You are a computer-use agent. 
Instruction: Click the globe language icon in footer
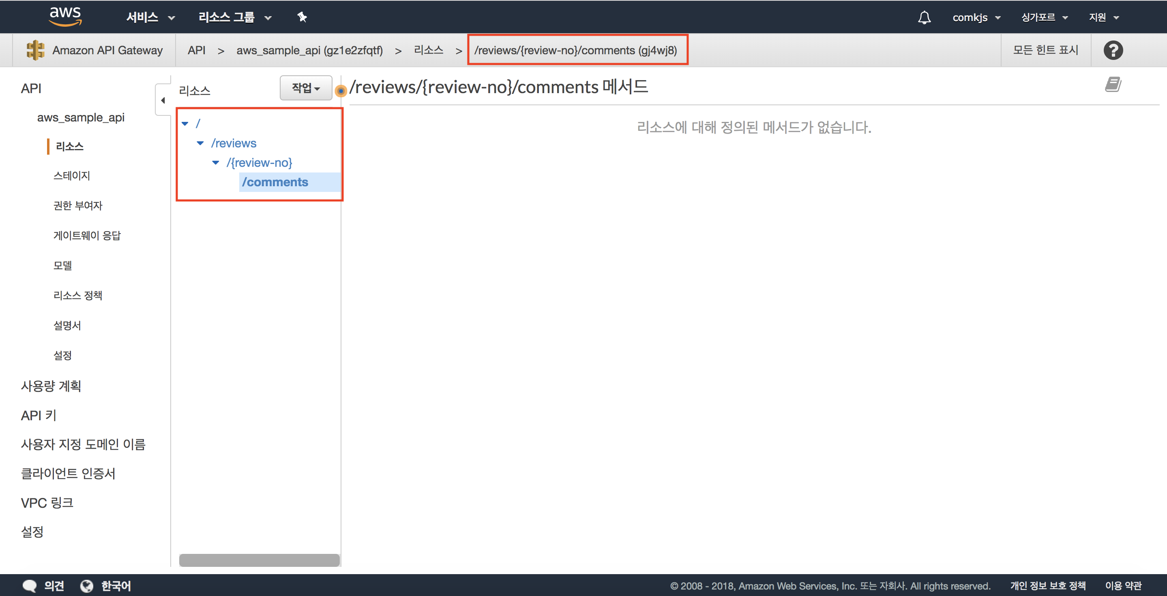point(86,586)
